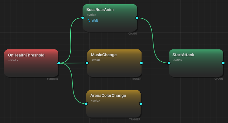Select the BossRoarAnim node title
Image resolution: width=228 pixels, height=123 pixels.
pos(100,10)
